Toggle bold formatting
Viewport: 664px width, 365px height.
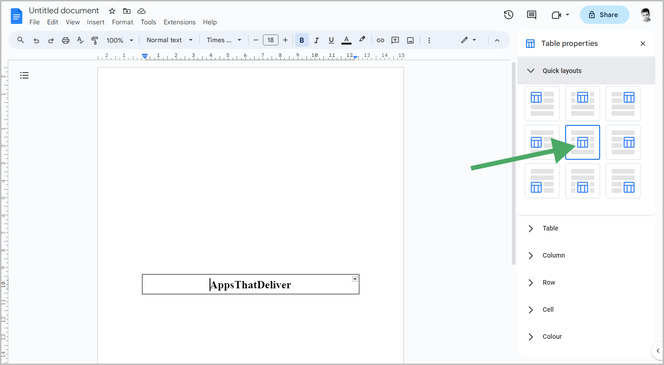pyautogui.click(x=301, y=40)
